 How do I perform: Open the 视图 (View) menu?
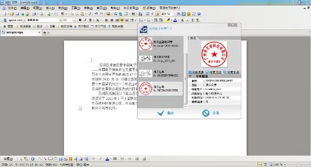click(37, 8)
